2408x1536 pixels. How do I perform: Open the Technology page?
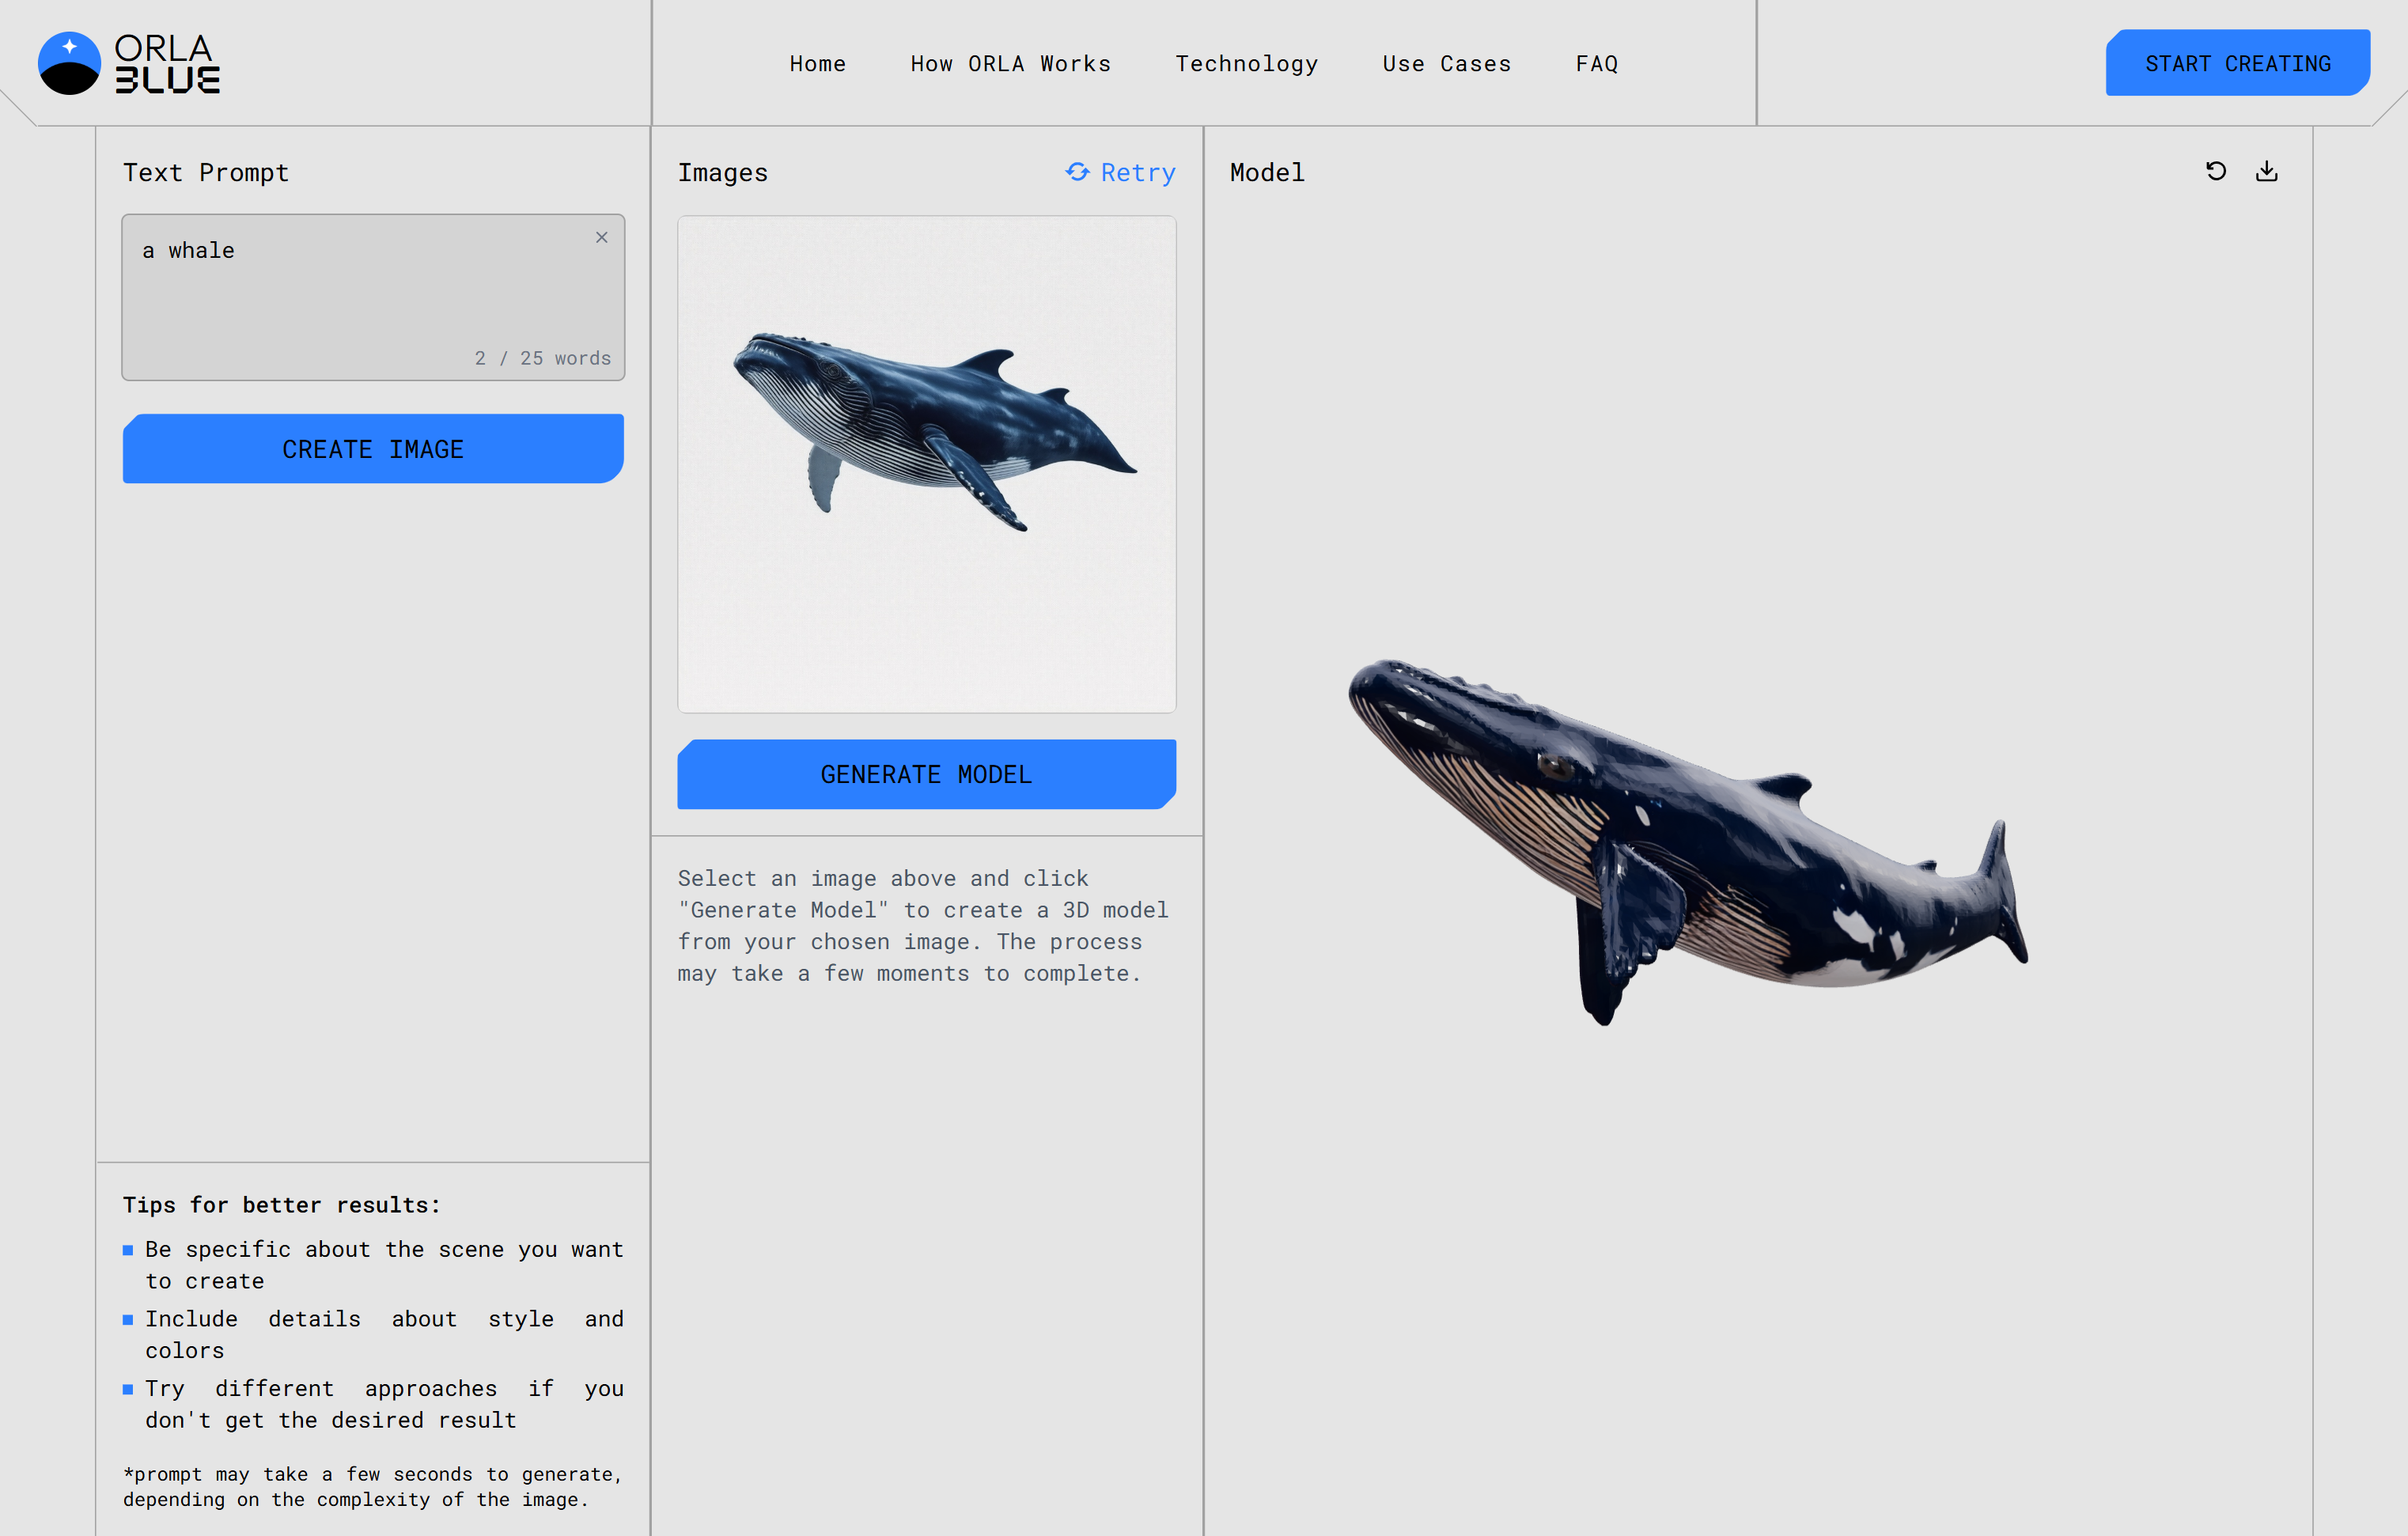1247,64
